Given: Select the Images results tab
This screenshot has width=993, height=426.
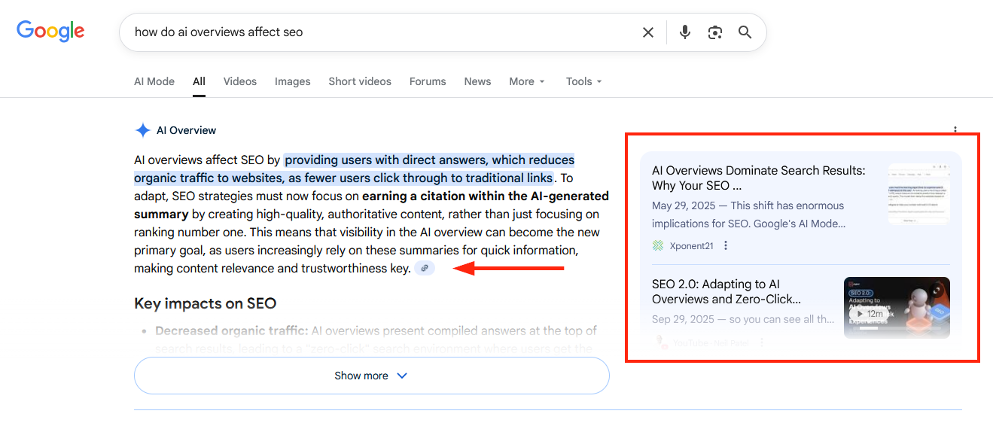Looking at the screenshot, I should point(292,81).
